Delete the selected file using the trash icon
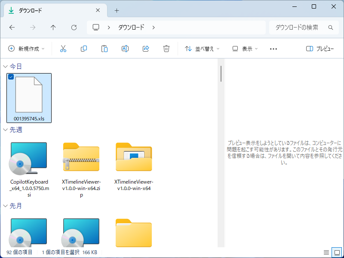This screenshot has height=258, width=344. [166, 49]
